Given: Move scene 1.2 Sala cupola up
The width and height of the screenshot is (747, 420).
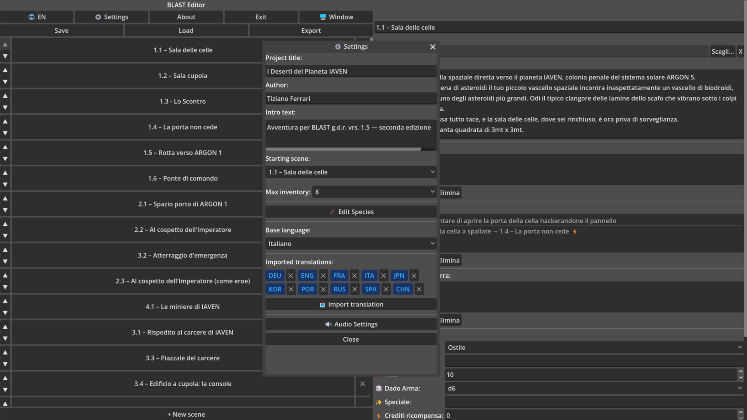Looking at the screenshot, I should coord(5,70).
